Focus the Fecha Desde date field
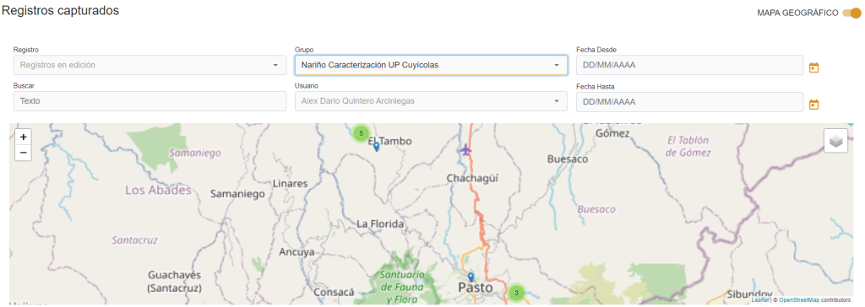The image size is (865, 307). point(689,65)
